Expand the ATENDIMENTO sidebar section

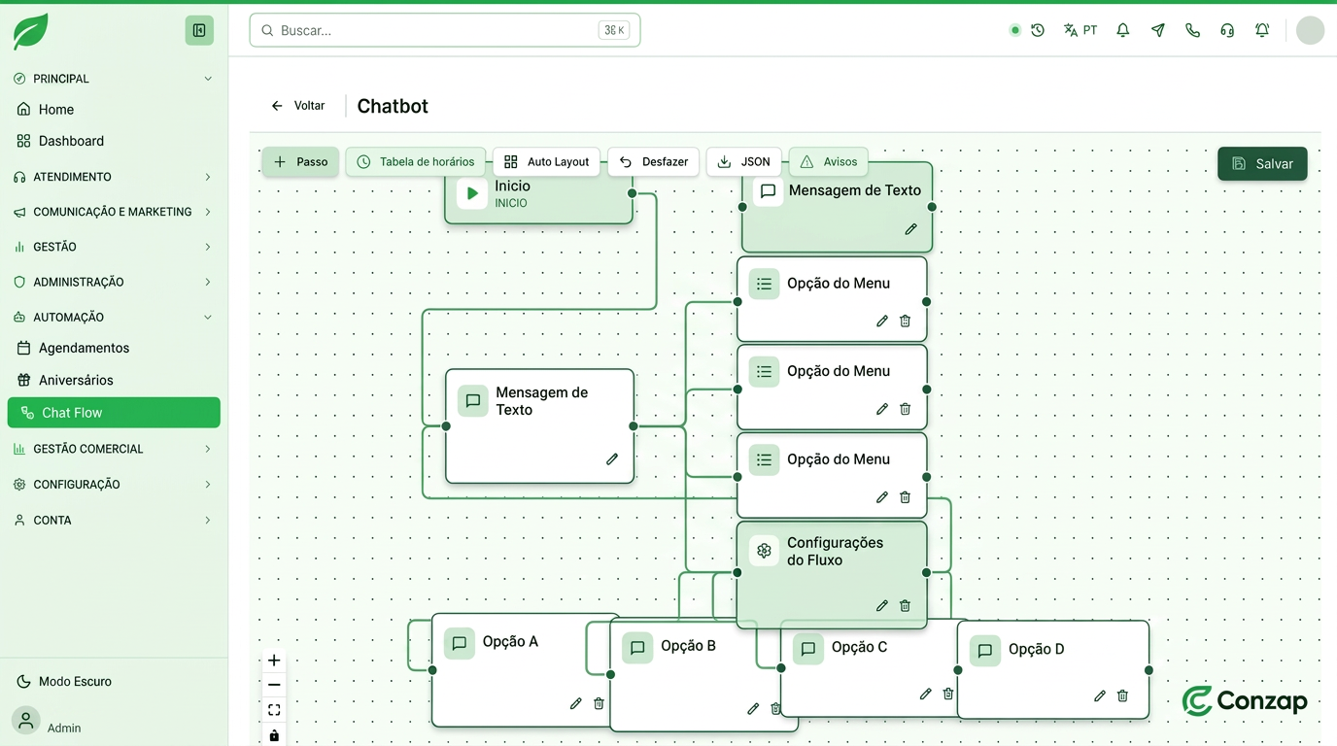[114, 177]
